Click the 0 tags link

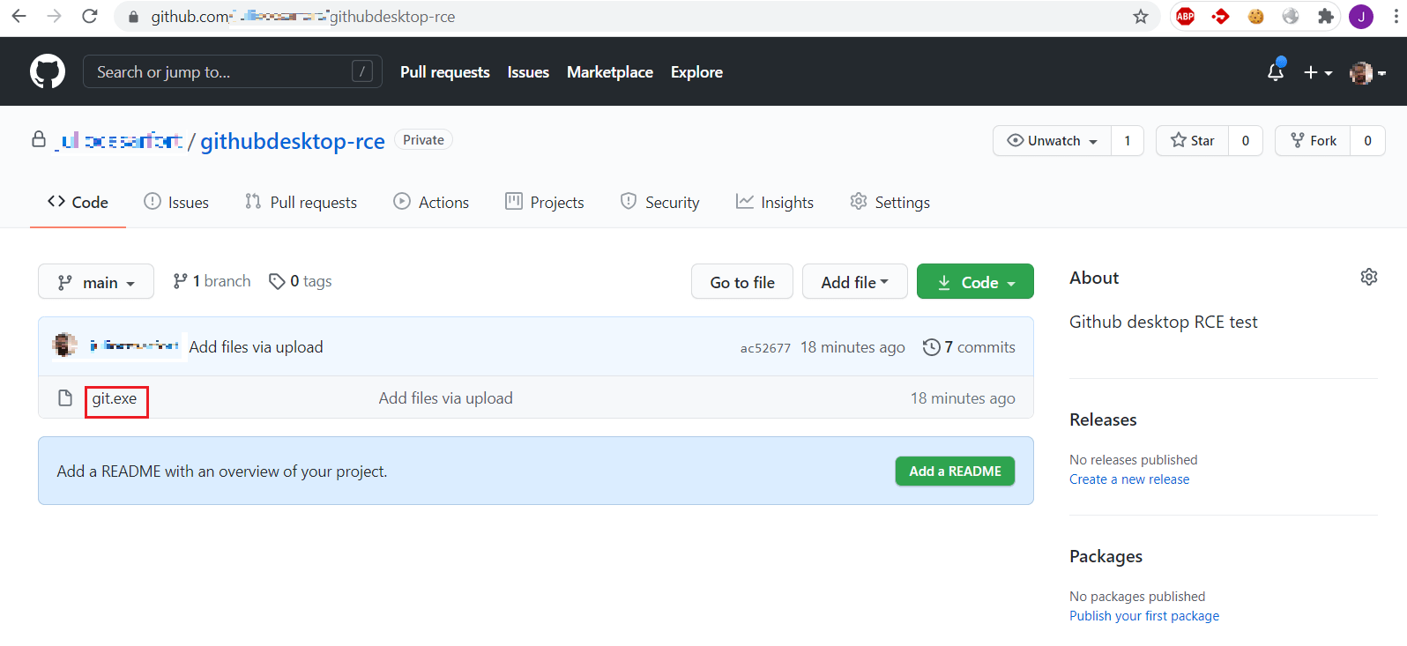[x=301, y=281]
